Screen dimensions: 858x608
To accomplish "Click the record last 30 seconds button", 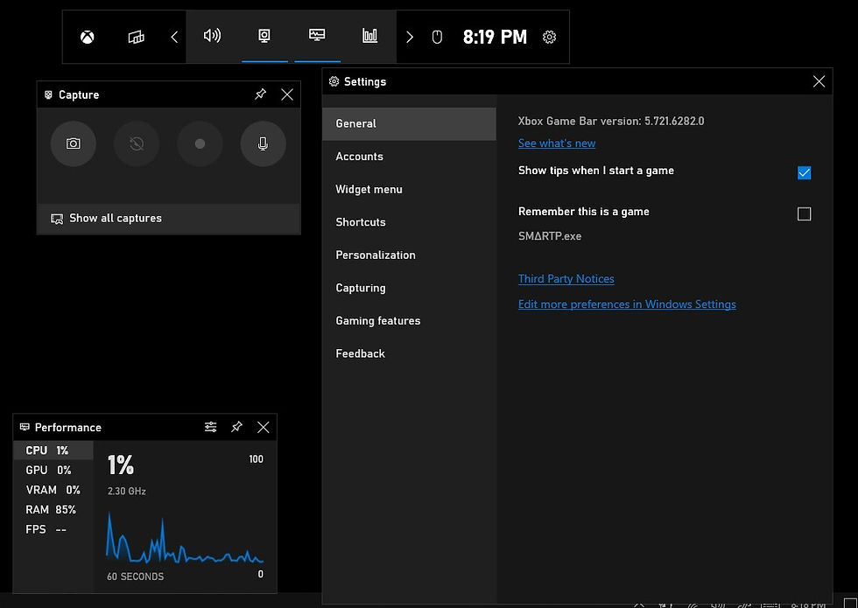I will [137, 143].
